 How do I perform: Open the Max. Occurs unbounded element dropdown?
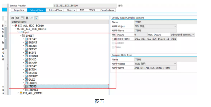[193, 35]
